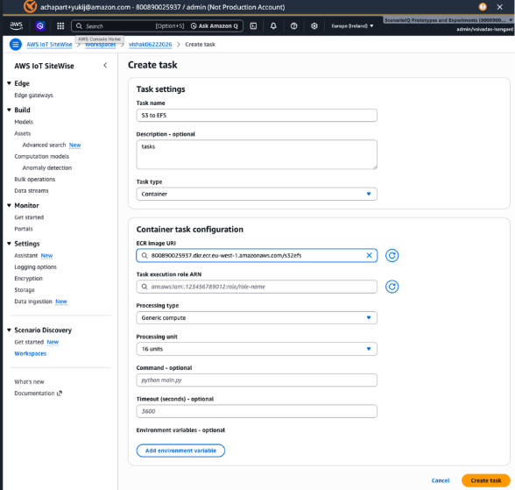Open Assistant in sidebar

click(26, 256)
